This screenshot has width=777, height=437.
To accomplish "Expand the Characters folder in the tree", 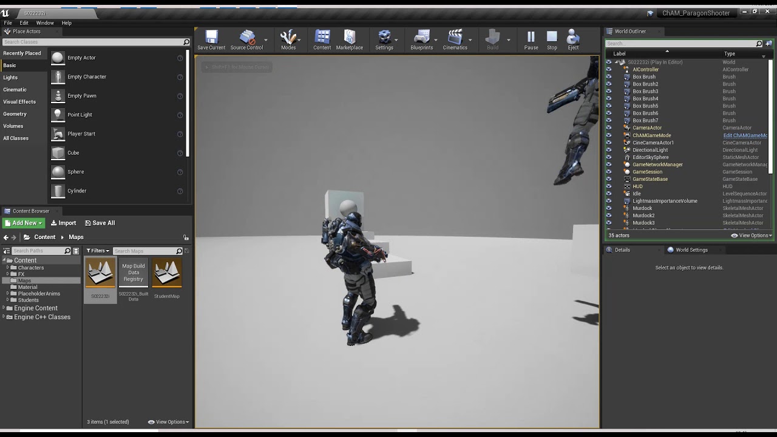I will coord(8,268).
